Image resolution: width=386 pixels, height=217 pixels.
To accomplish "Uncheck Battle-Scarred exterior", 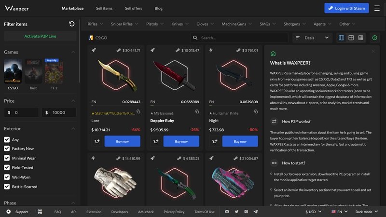I will (x=7, y=187).
